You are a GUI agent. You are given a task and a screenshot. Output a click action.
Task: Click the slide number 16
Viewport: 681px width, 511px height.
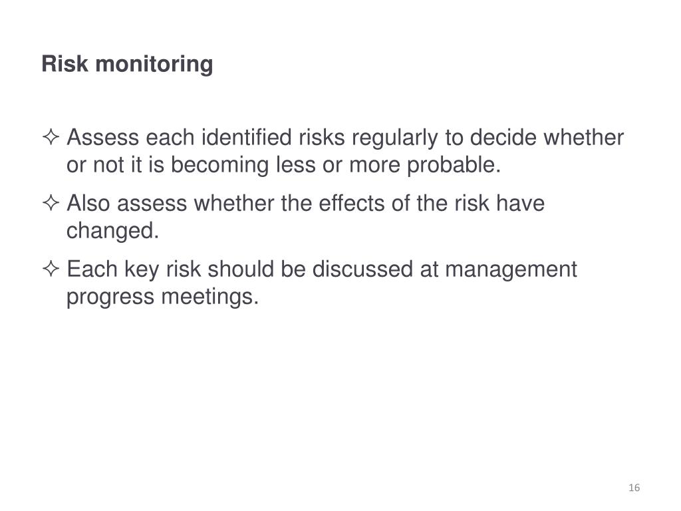634,488
